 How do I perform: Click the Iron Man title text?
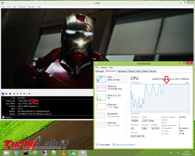[21, 98]
